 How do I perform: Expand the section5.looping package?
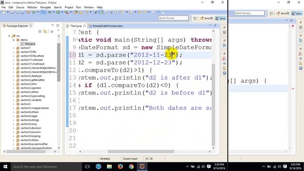tap(13, 136)
